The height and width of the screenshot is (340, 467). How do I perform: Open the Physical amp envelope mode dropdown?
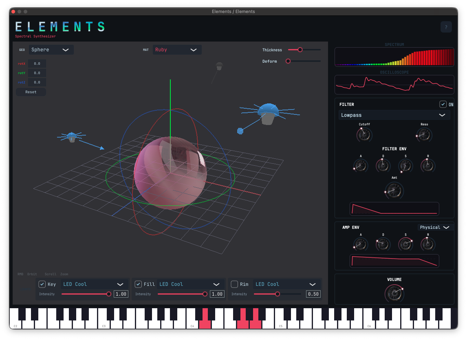pos(435,227)
